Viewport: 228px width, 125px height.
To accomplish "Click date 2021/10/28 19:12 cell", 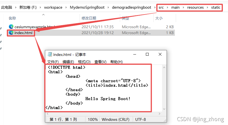I will click(98, 33).
